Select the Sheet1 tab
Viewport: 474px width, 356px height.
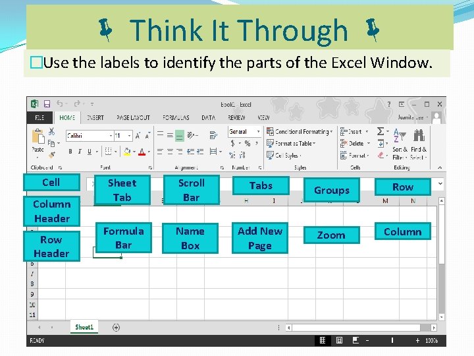coord(84,327)
